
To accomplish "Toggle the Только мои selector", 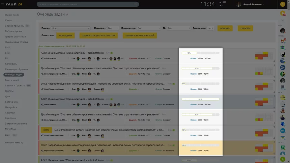I will (210, 28).
